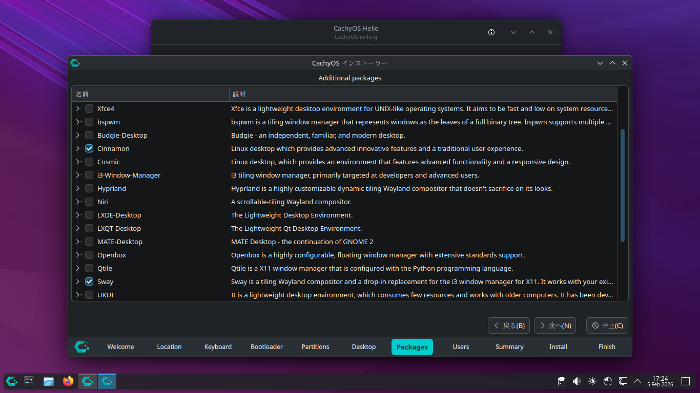Open System Settings from the taskbar

[x=29, y=381]
